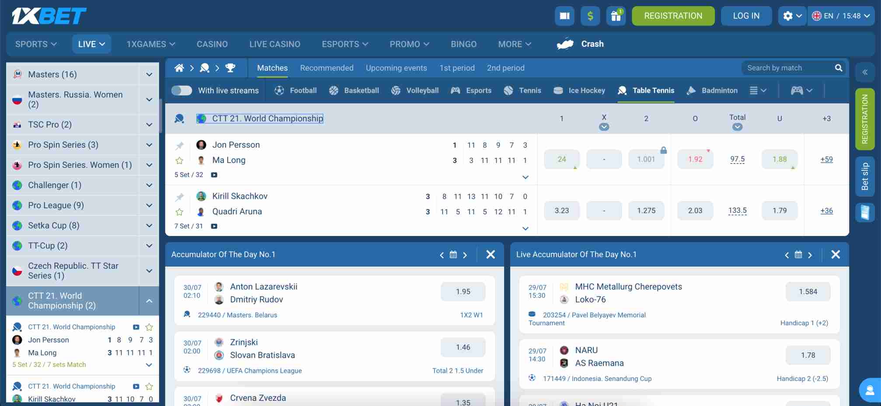Image resolution: width=881 pixels, height=406 pixels.
Task: Select odds 1.95 for Lazarevskii vs Rudov
Action: click(x=463, y=291)
